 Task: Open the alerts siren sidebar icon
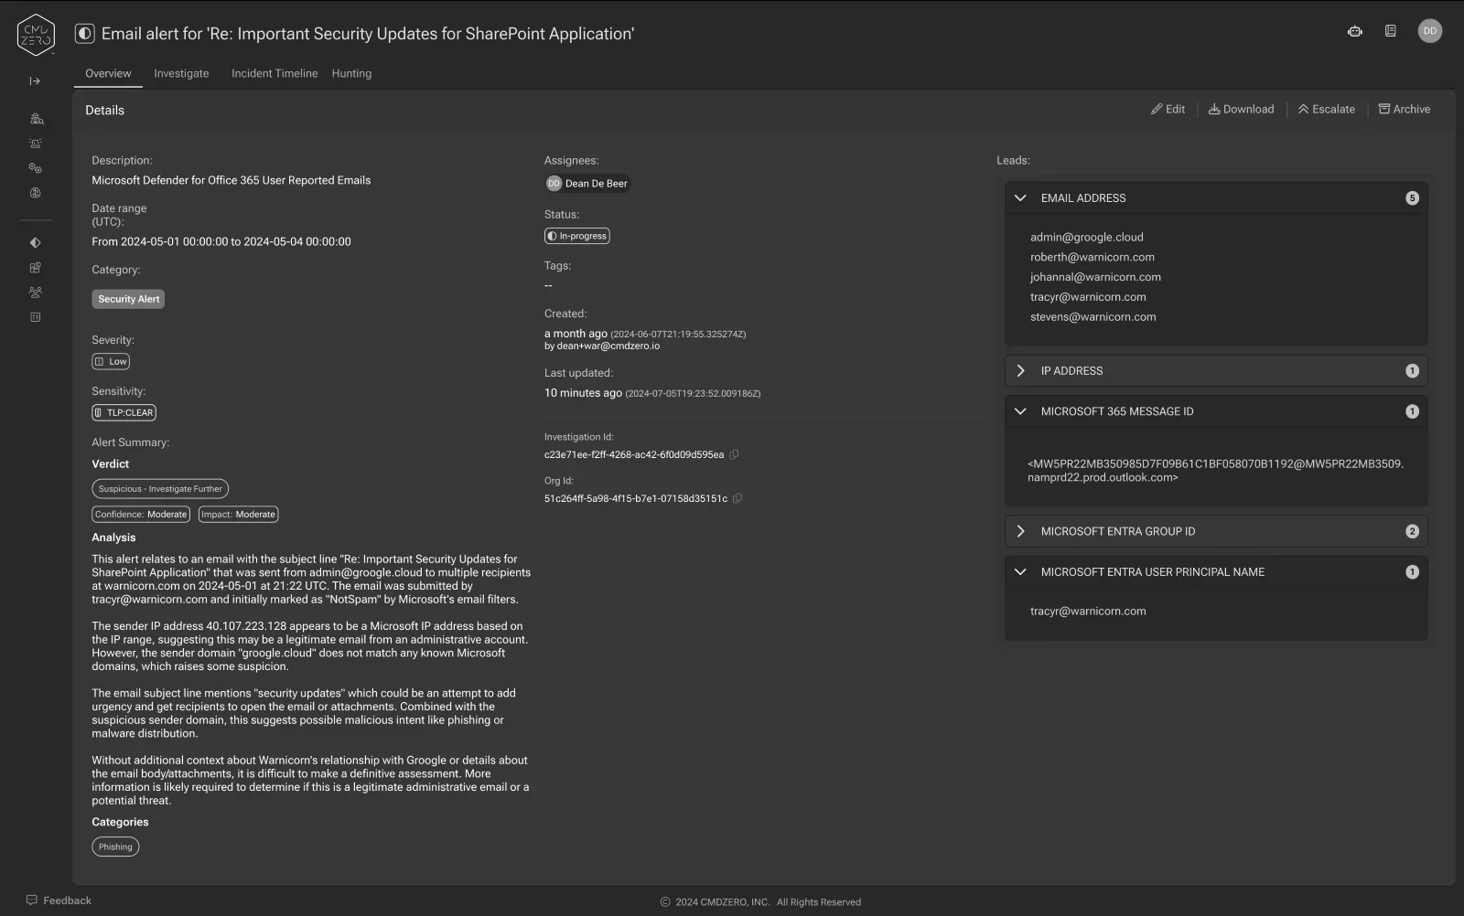click(36, 144)
